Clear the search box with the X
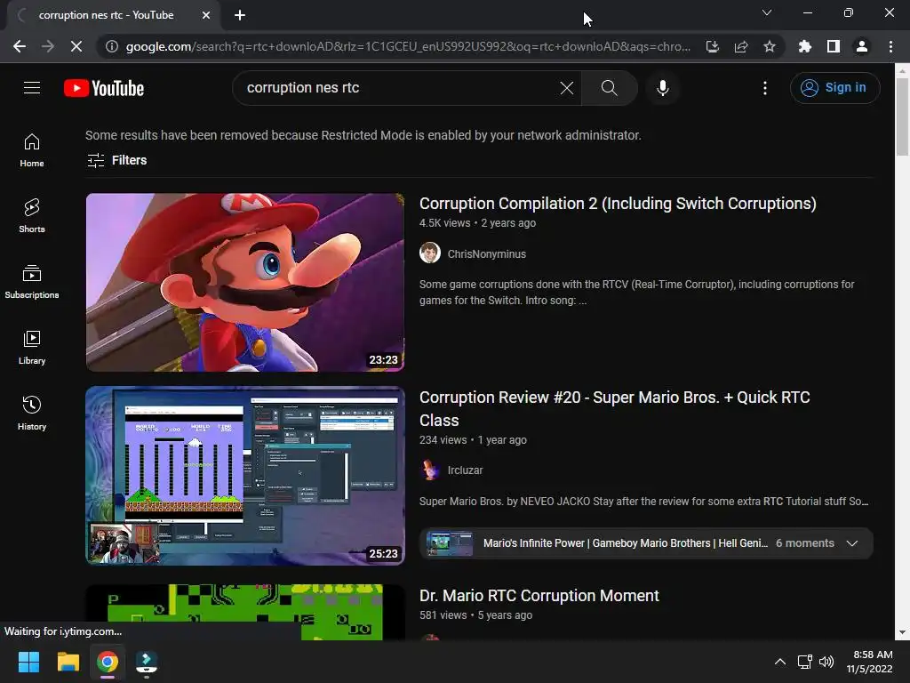910x683 pixels. [x=566, y=88]
